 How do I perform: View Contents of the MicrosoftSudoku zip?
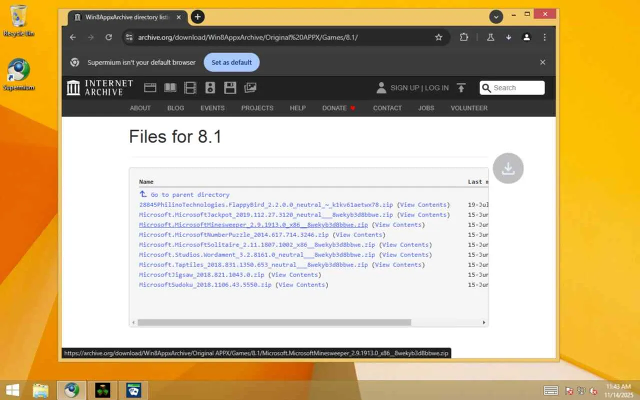[302, 284]
